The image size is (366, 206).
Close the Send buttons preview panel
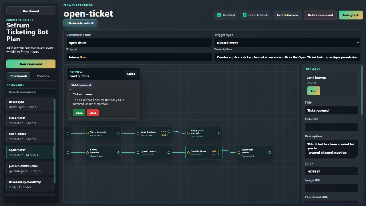pos(131,74)
